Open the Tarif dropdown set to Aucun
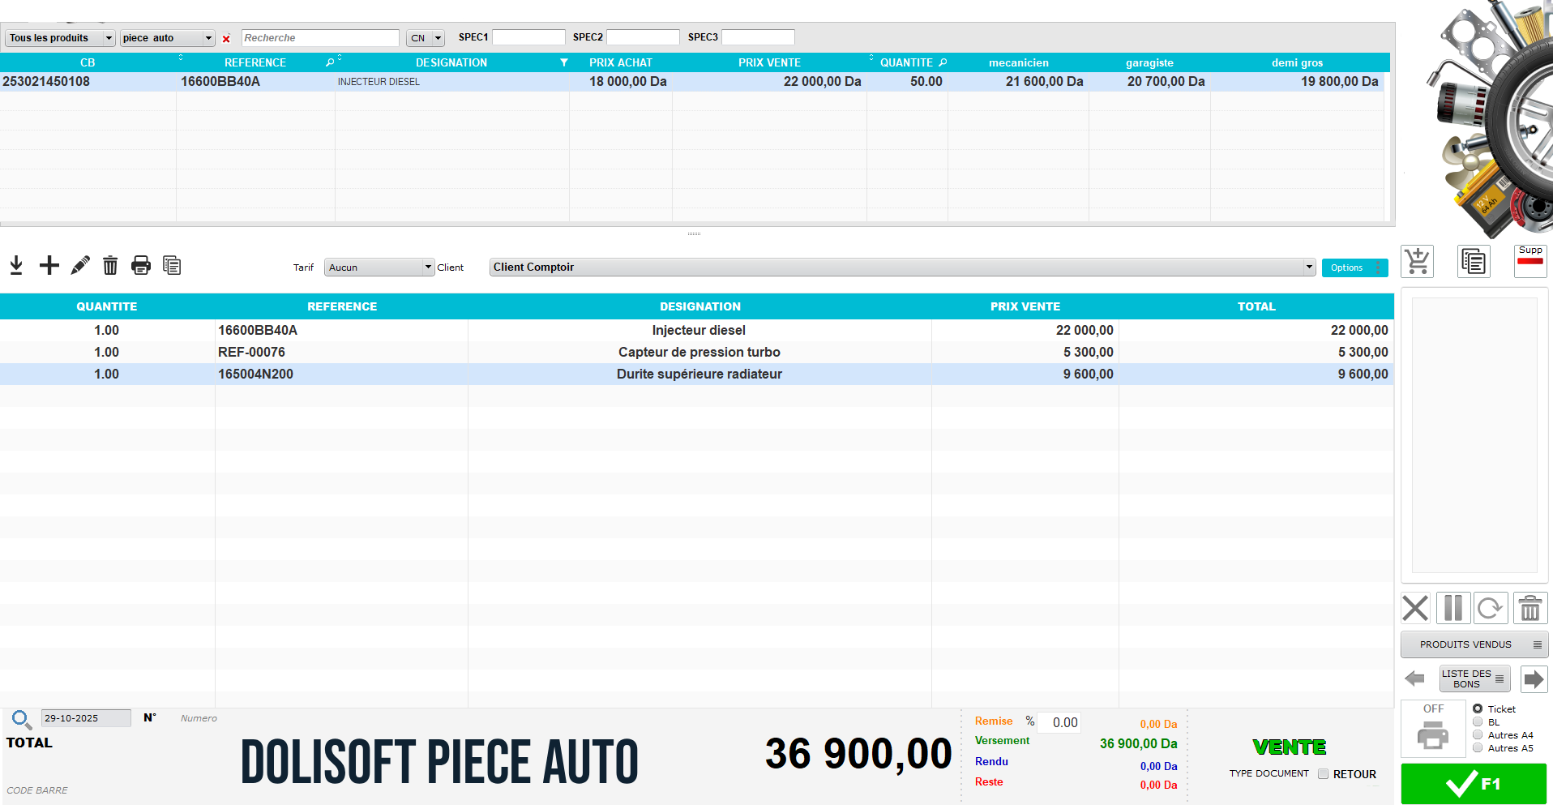1553x809 pixels. pyautogui.click(x=379, y=268)
